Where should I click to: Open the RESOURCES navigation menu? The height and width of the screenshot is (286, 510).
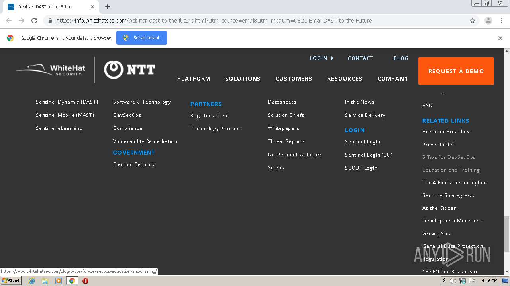[345, 79]
